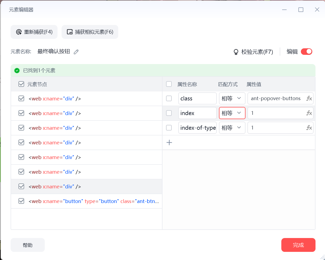Click the fx icon in index row
Image resolution: width=325 pixels, height=260 pixels.
click(x=309, y=113)
